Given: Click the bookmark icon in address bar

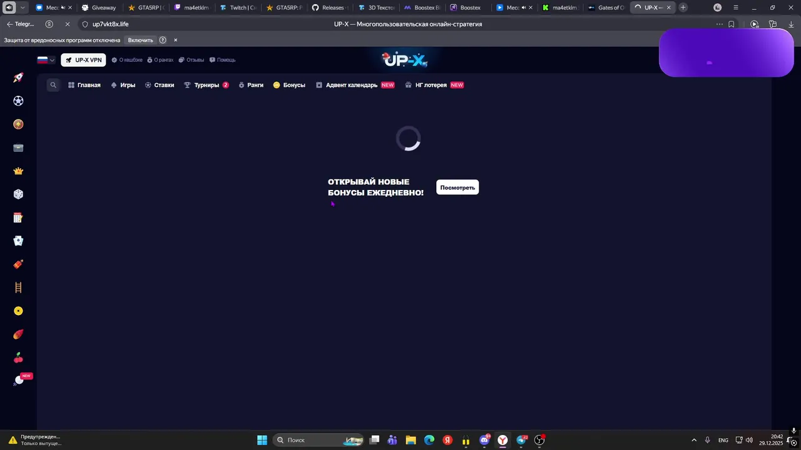Looking at the screenshot, I should (731, 24).
